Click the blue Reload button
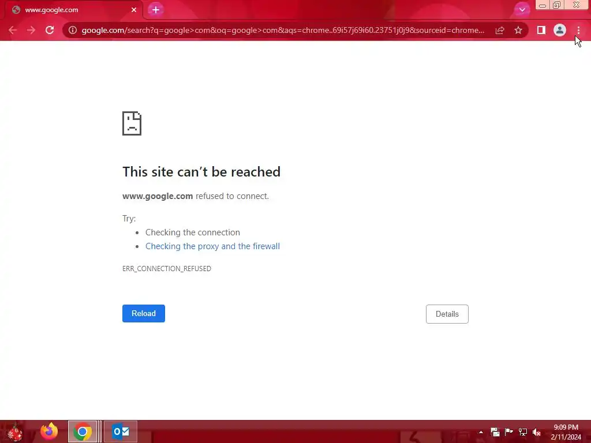Viewport: 591px width, 443px height. pos(144,313)
